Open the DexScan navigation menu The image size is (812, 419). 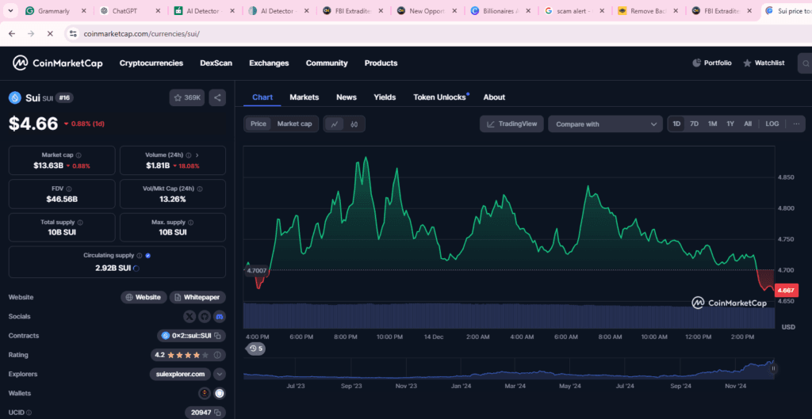216,63
